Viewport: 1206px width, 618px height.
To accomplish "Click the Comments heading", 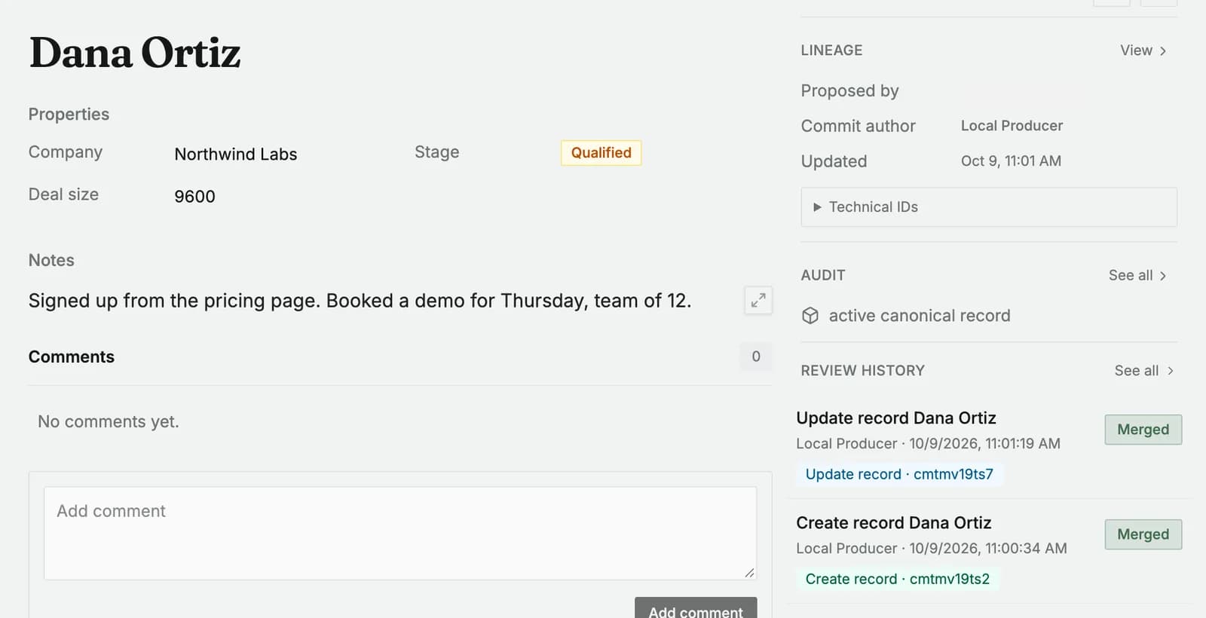I will (72, 357).
